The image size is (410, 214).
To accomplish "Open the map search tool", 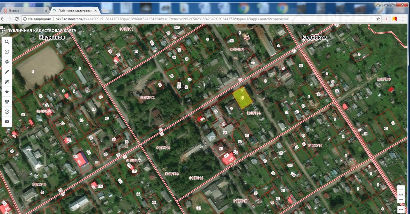I will coord(7,42).
